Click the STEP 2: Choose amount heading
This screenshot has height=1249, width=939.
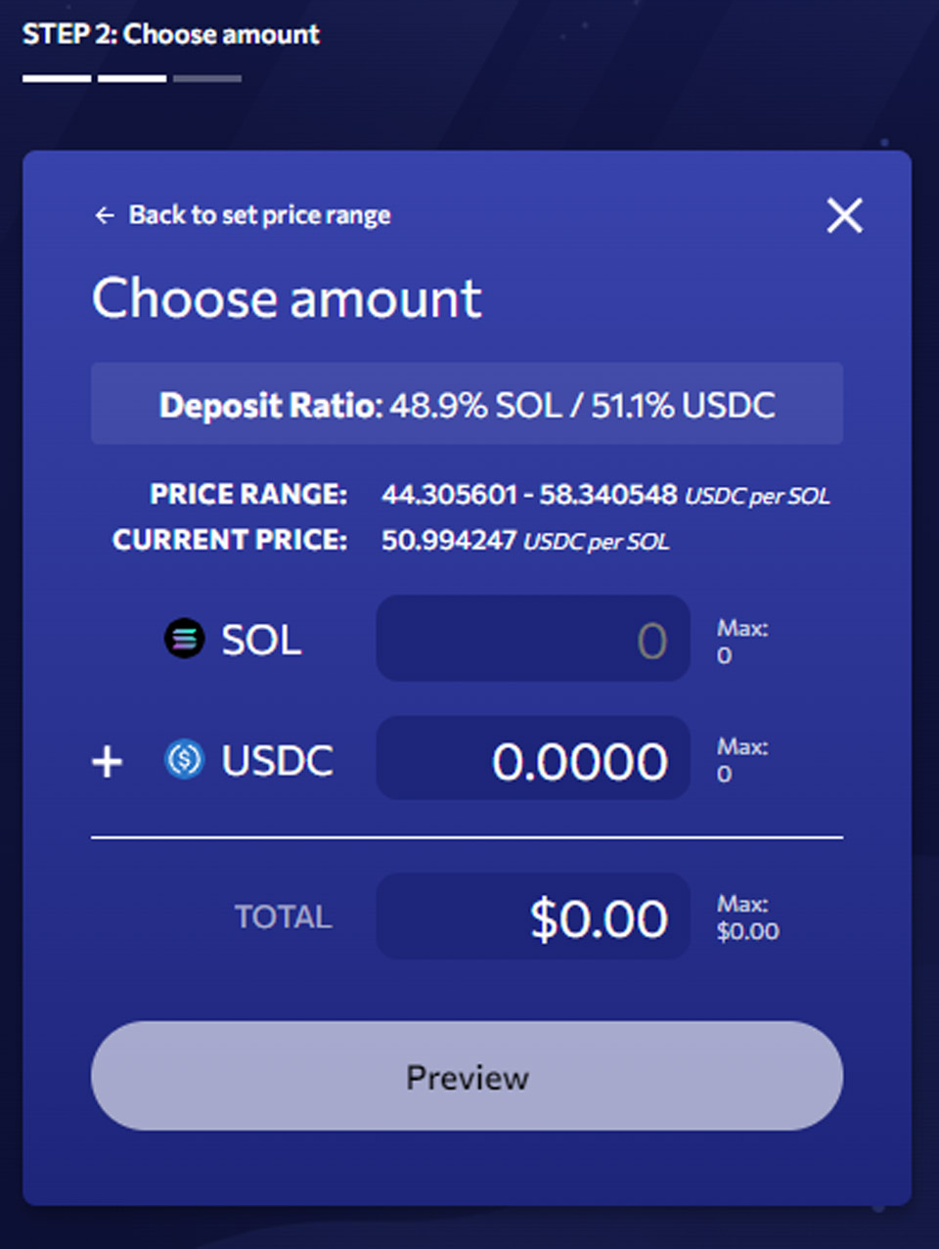point(171,34)
